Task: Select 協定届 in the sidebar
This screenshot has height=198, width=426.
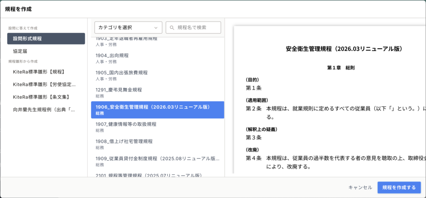Action: [46, 51]
